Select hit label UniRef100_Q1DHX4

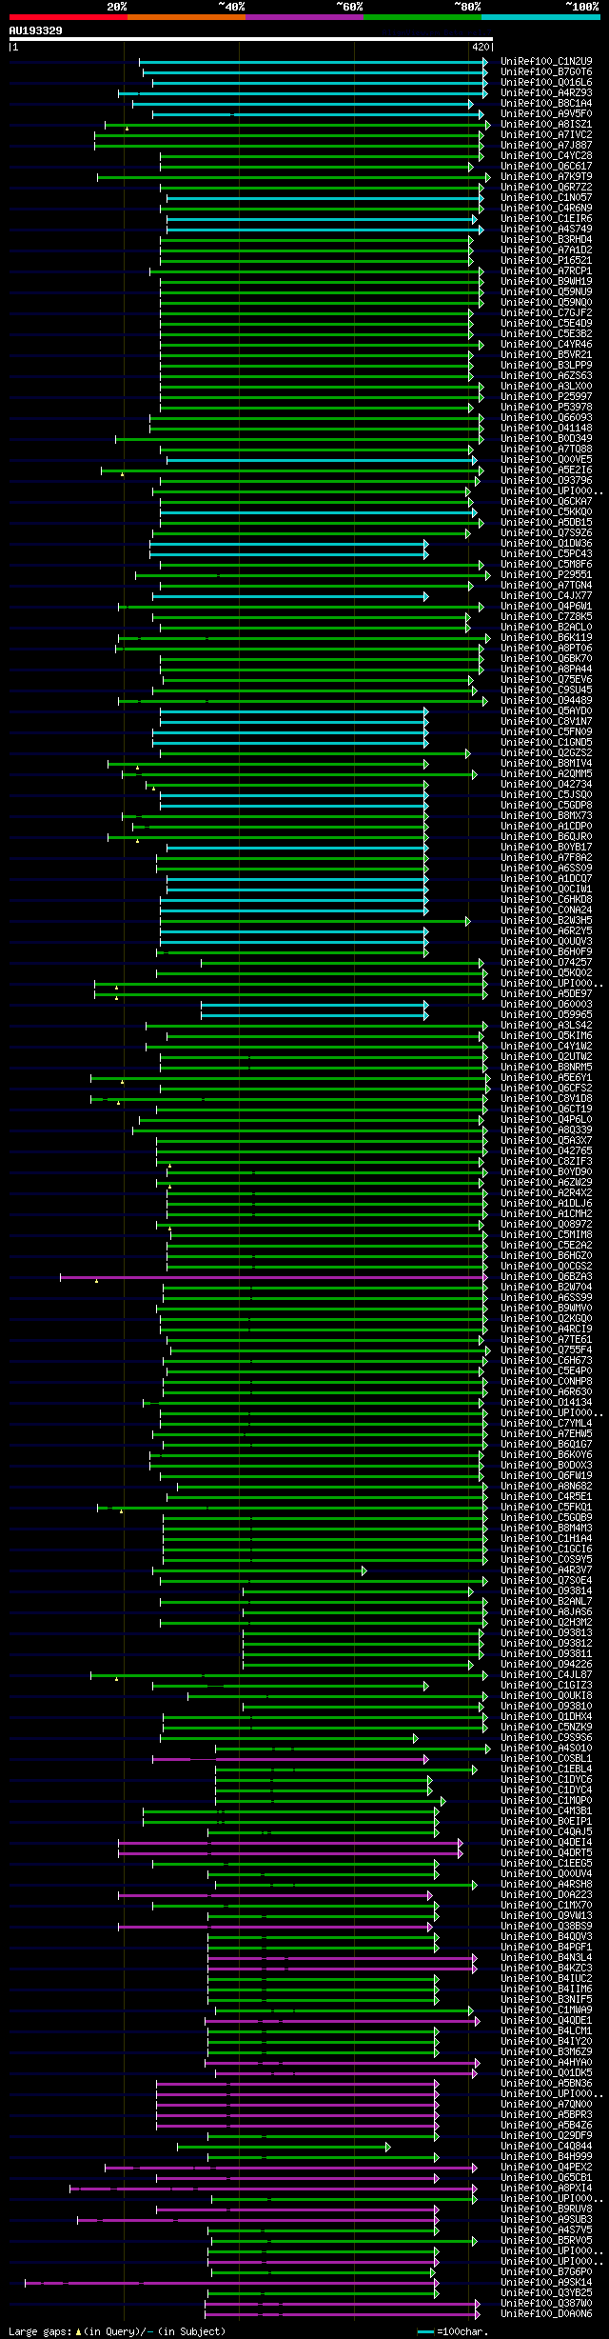pos(546,1717)
